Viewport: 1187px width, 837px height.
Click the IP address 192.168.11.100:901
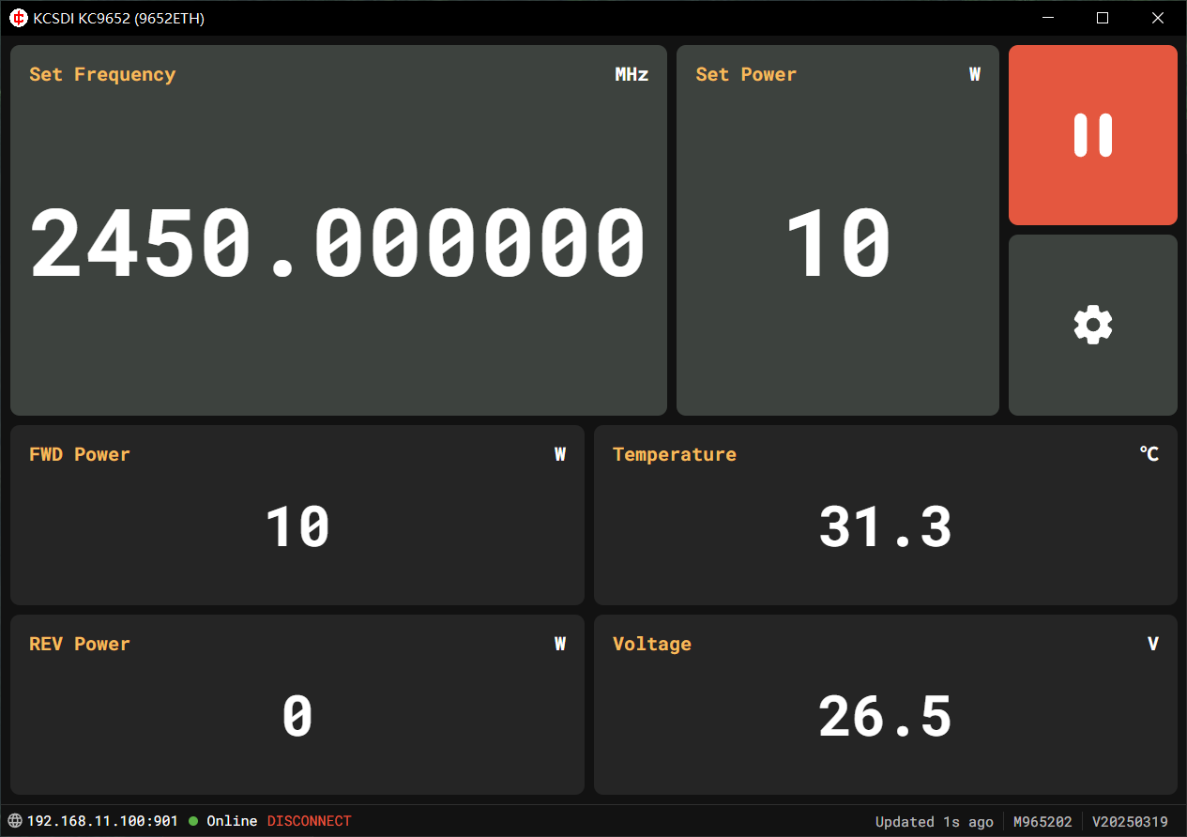pos(102,821)
